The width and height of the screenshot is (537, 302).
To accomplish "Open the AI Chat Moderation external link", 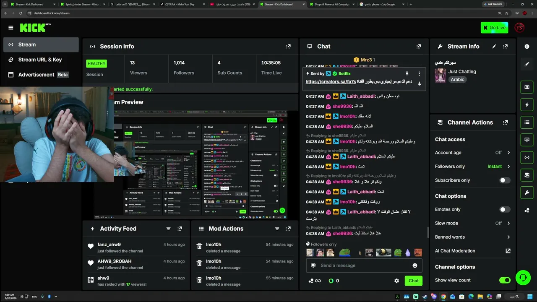I will pos(508,251).
